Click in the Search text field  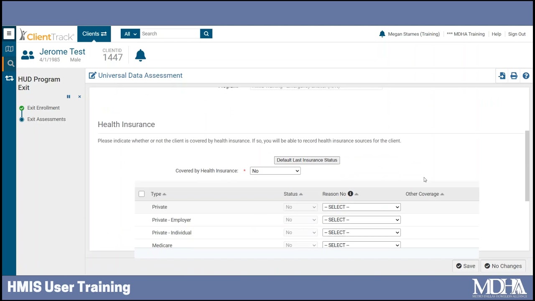tap(170, 34)
